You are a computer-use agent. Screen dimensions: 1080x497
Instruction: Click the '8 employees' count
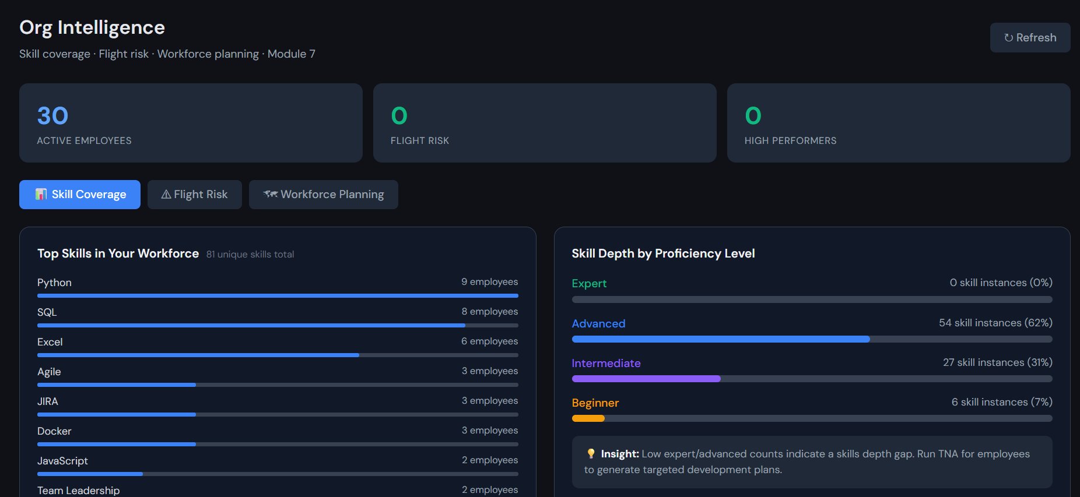(x=490, y=312)
